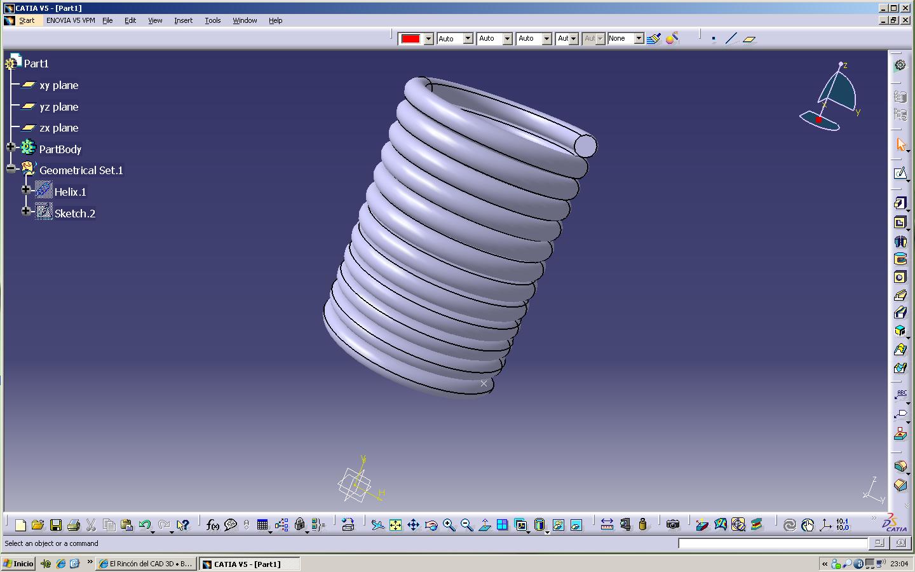
Task: Toggle the Hide/Show icon
Action: 558,525
